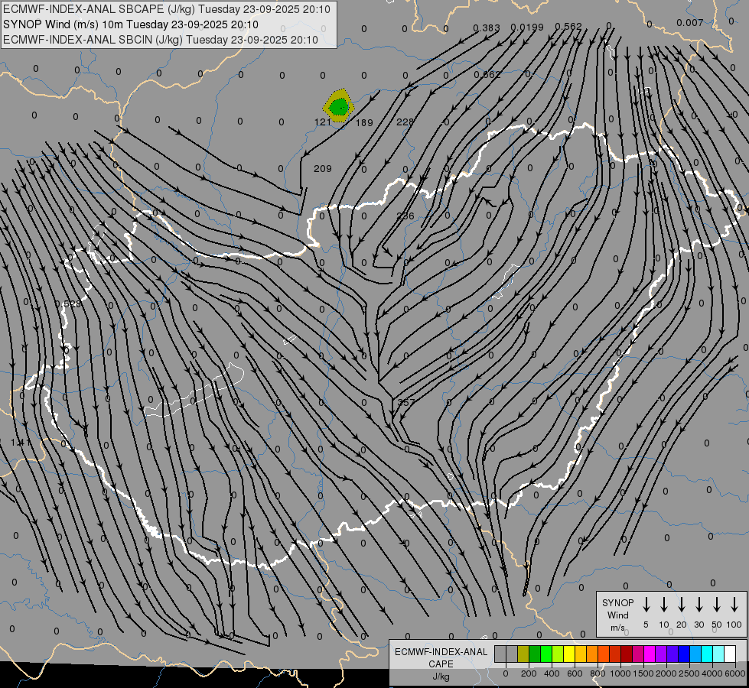
Task: Click the 0.0199 value at the map top
Action: [x=527, y=28]
